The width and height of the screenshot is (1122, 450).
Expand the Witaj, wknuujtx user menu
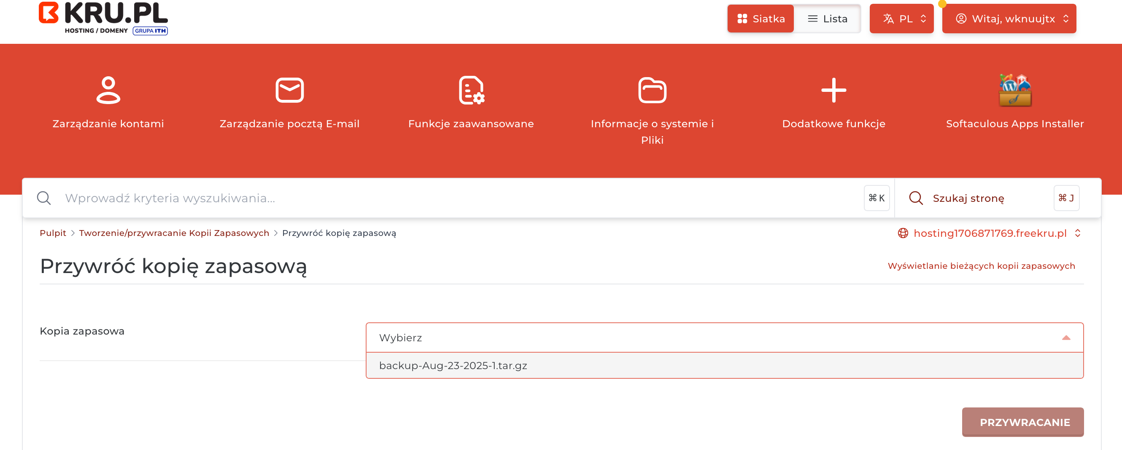point(1009,19)
